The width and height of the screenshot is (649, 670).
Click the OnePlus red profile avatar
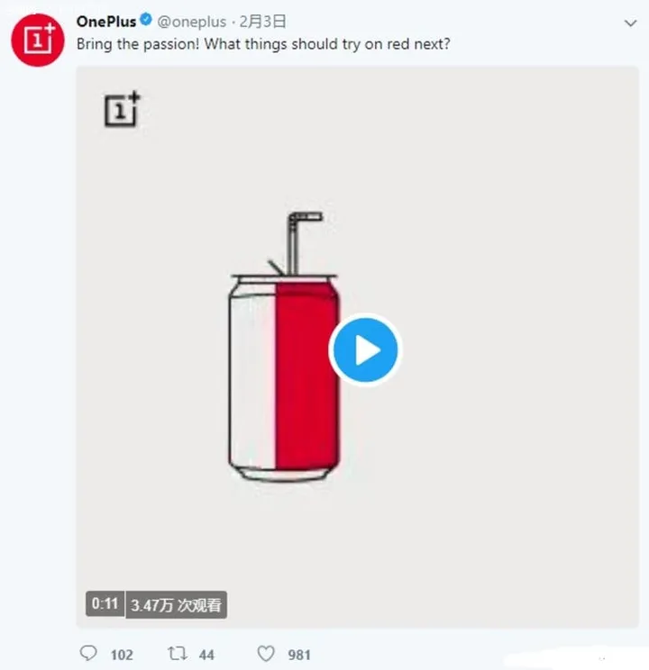pyautogui.click(x=38, y=40)
